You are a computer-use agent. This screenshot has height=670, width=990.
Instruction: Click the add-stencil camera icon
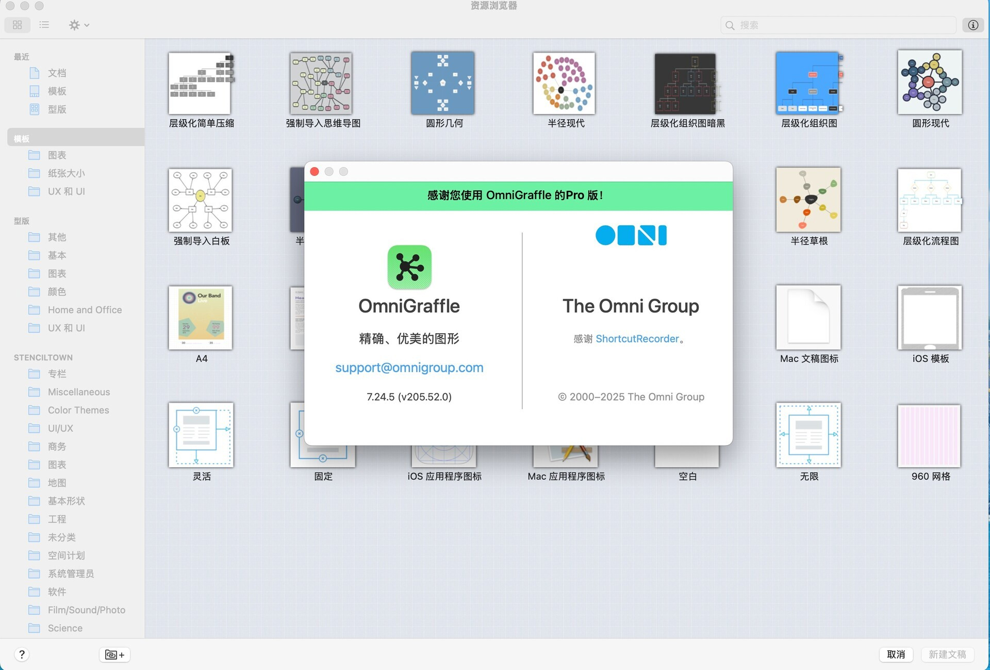point(114,654)
